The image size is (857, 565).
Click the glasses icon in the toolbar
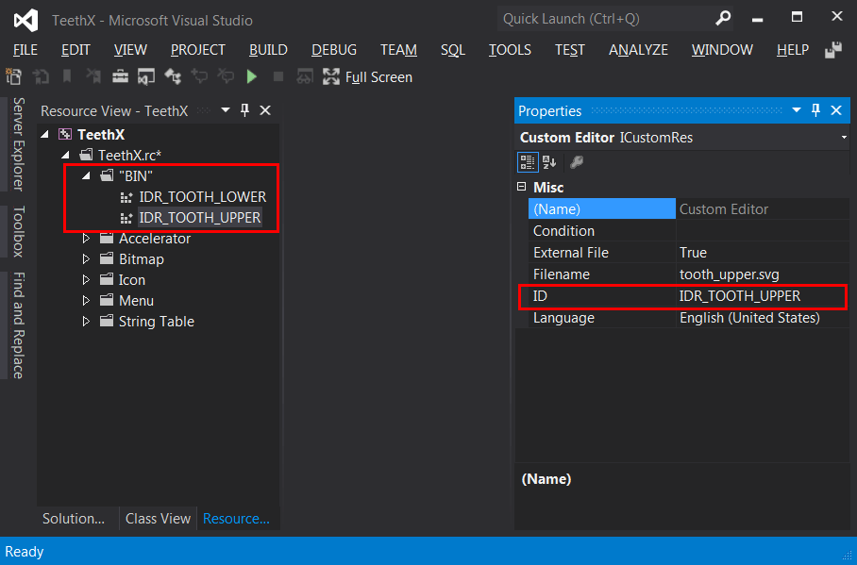point(305,77)
